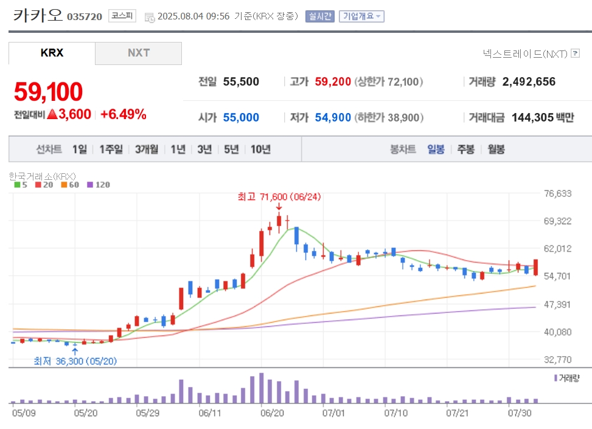The width and height of the screenshot is (592, 429).
Task: Click the +6.49% change percentage
Action: (123, 114)
